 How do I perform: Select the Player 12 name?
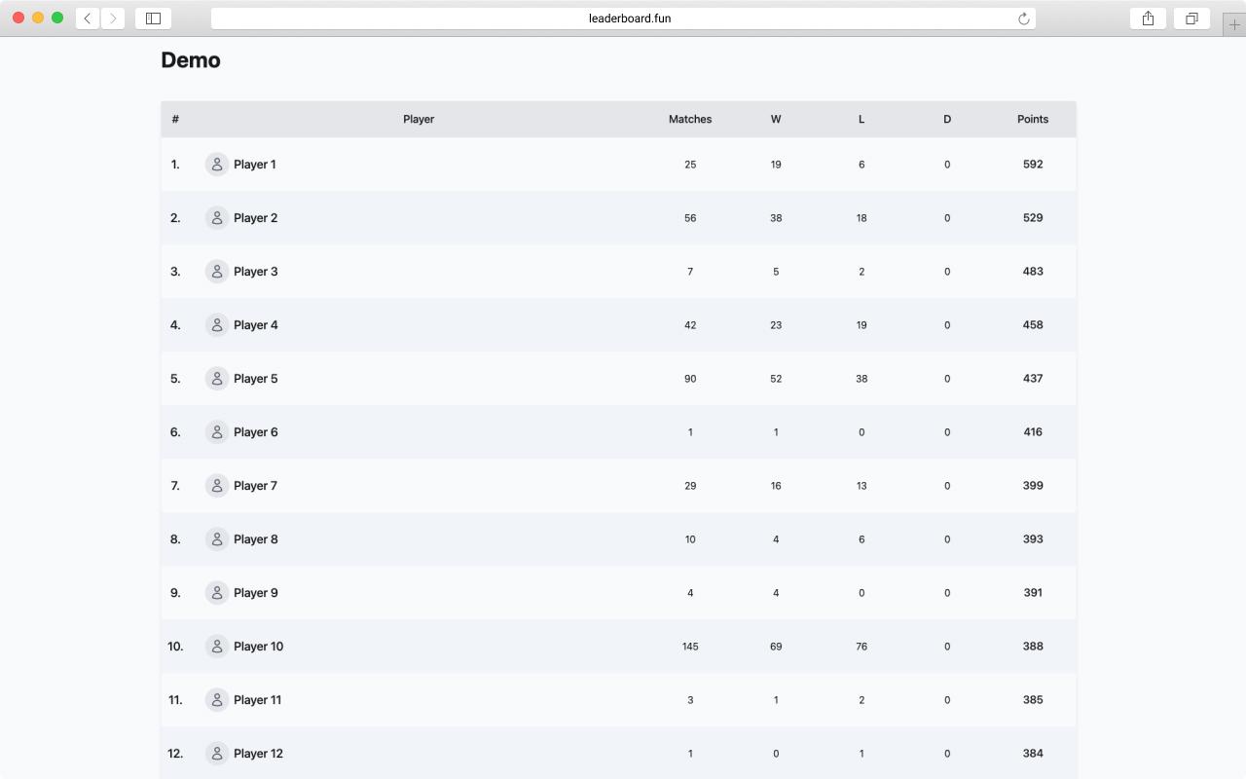(x=259, y=754)
